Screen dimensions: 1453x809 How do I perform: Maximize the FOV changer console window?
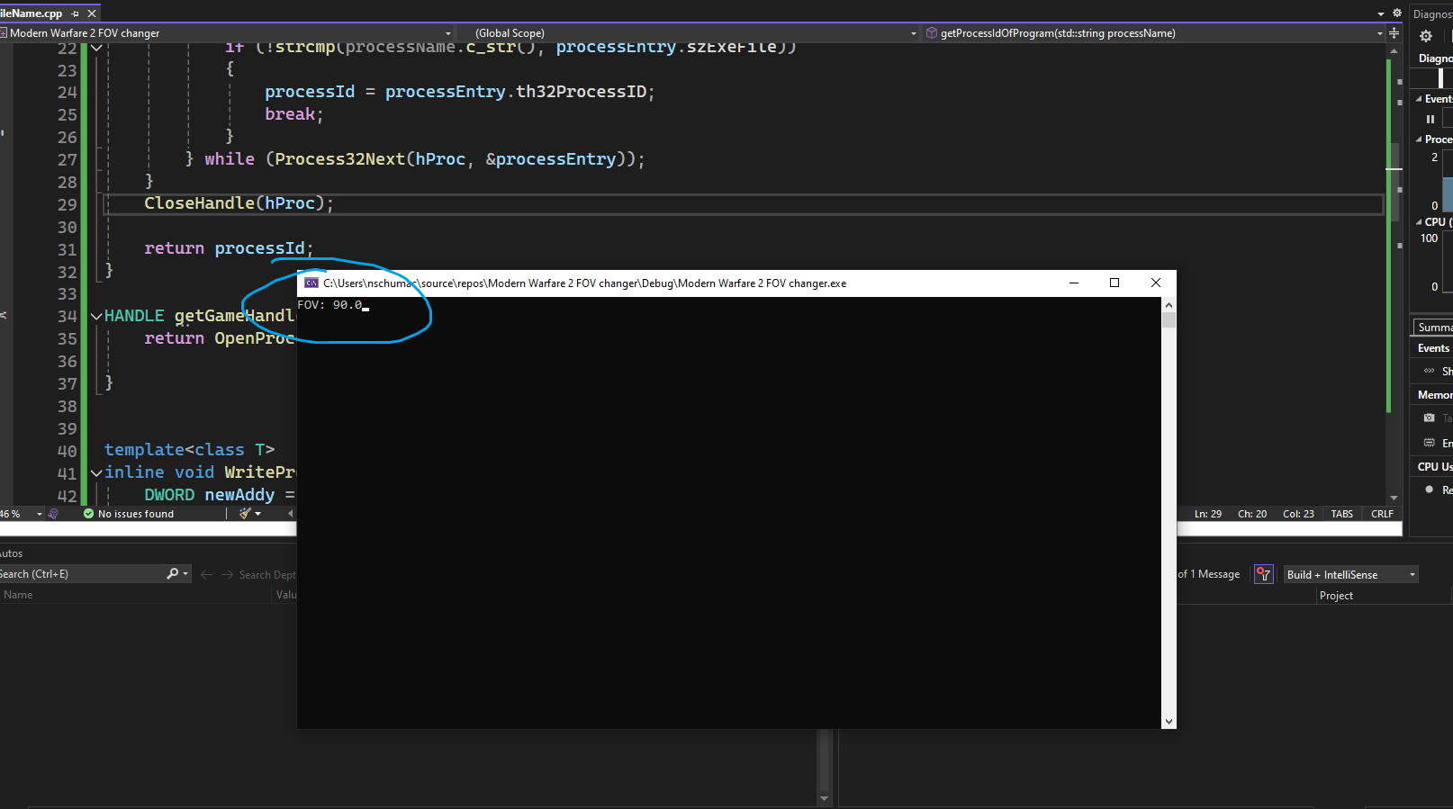coord(1115,283)
